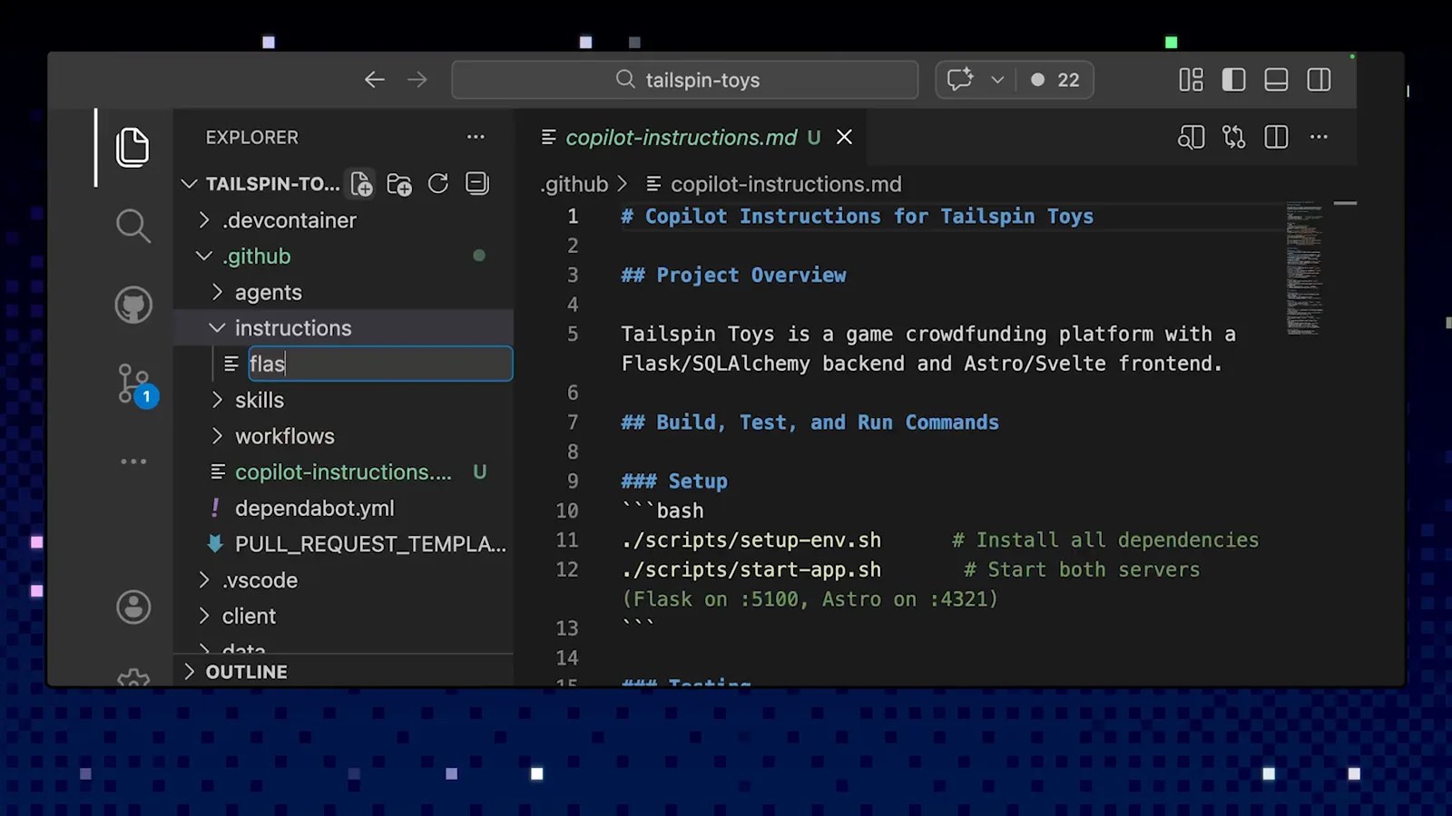Refresh the Explorer file tree
Image resolution: width=1452 pixels, height=816 pixels.
click(x=438, y=184)
